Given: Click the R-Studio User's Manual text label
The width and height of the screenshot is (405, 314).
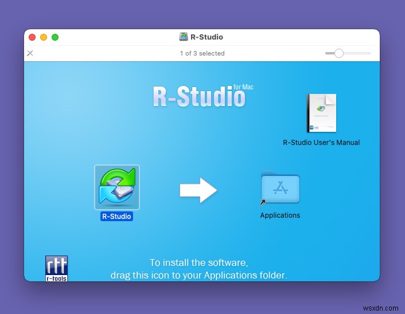Looking at the screenshot, I should click(x=321, y=143).
